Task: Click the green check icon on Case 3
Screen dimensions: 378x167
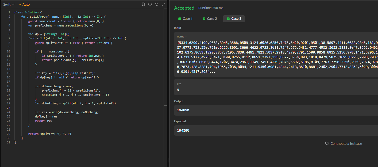Action: tap(228, 19)
